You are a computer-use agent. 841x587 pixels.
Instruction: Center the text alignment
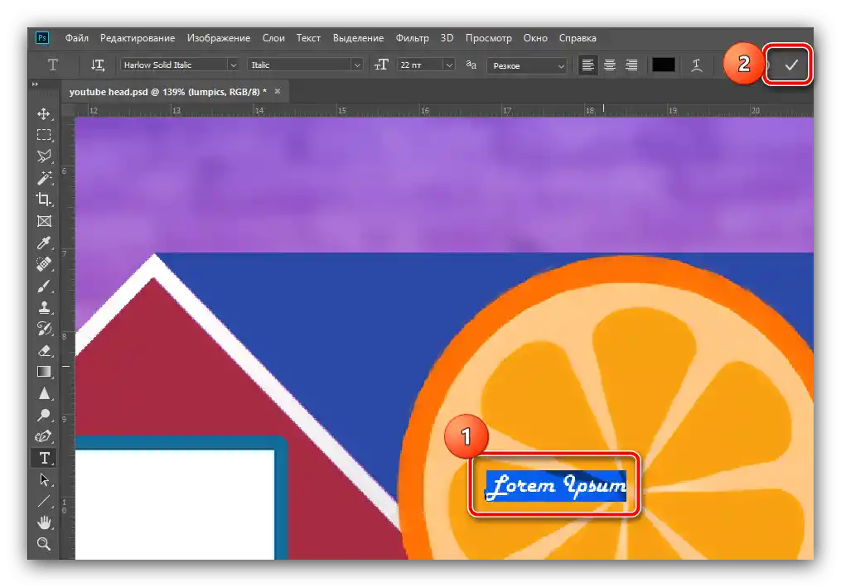tap(610, 65)
